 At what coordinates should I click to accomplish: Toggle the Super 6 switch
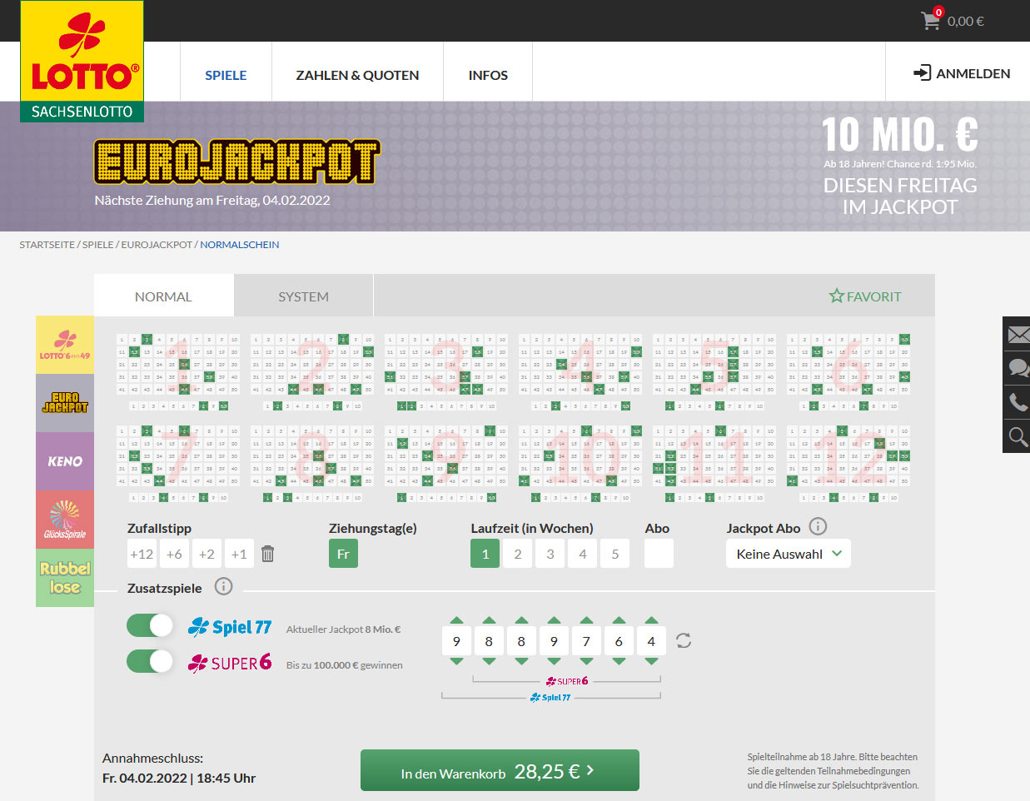[150, 661]
